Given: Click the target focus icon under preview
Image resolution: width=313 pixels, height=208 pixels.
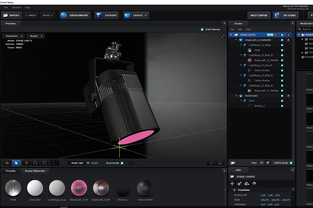Looking at the screenshot, I should click(211, 163).
